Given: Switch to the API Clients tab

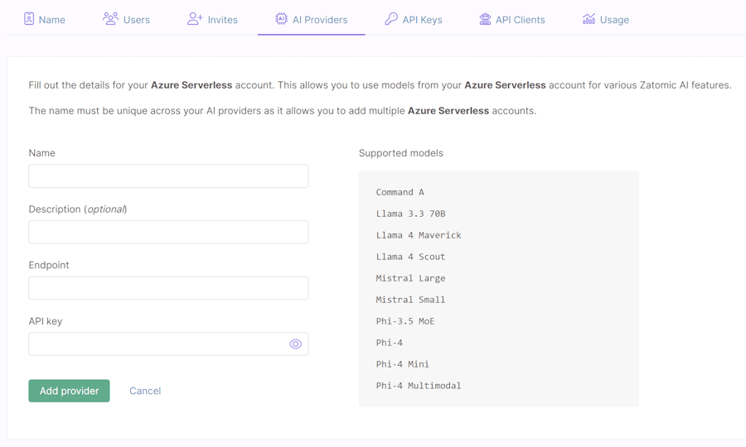Looking at the screenshot, I should pyautogui.click(x=512, y=20).
